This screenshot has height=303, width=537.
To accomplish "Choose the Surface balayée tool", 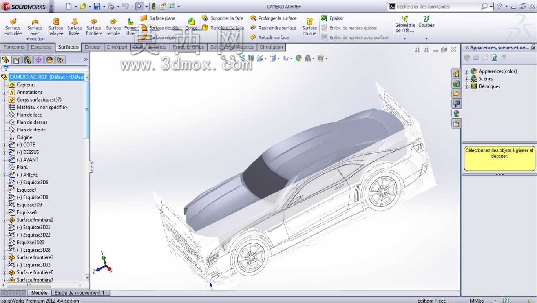I will (56, 27).
